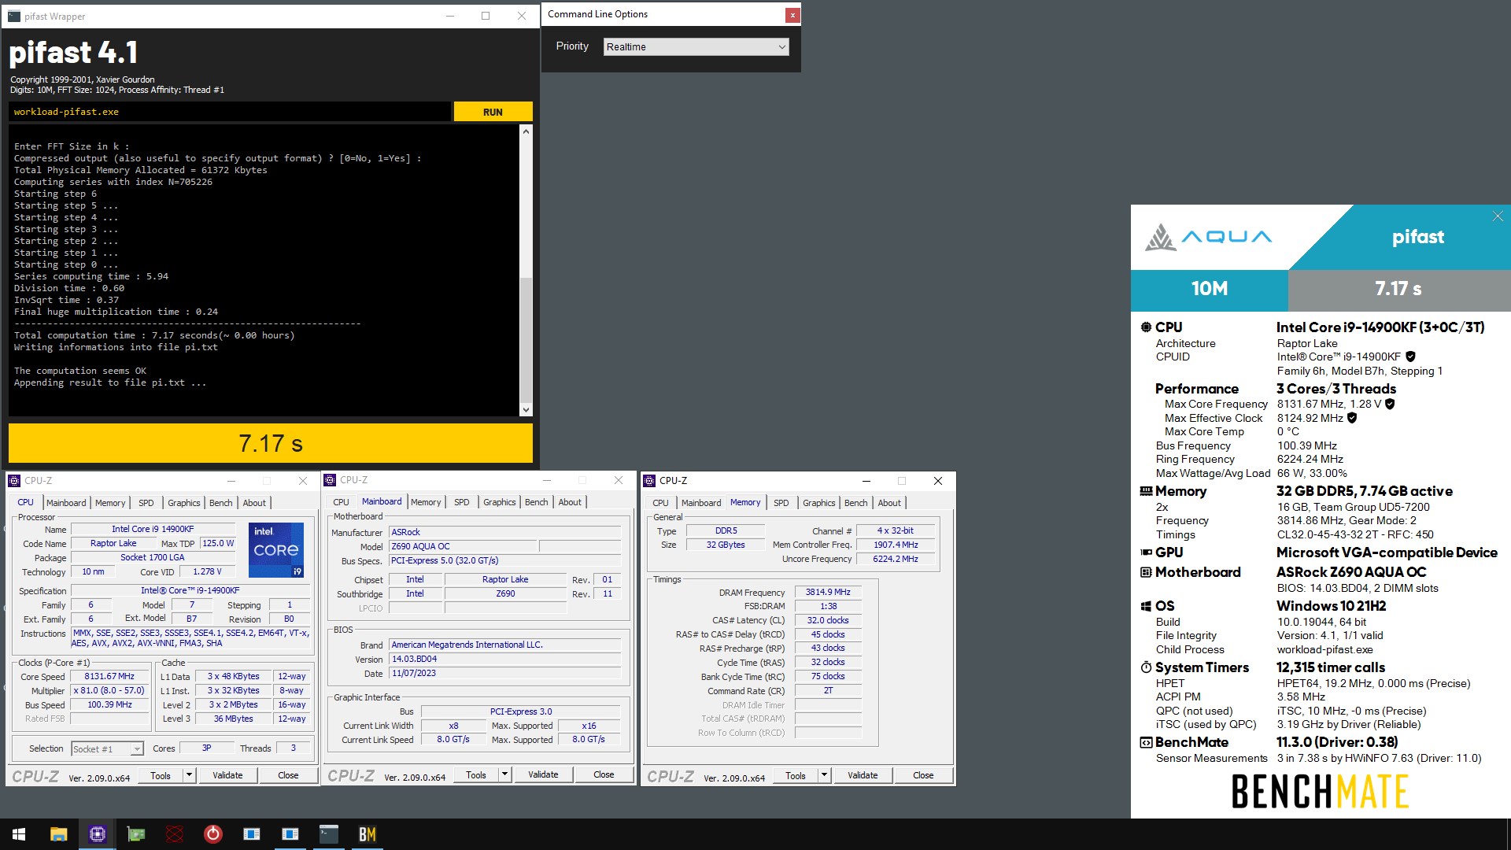Click Intel Core i9 logo in CPU-Z
This screenshot has height=850, width=1511.
pyautogui.click(x=276, y=550)
